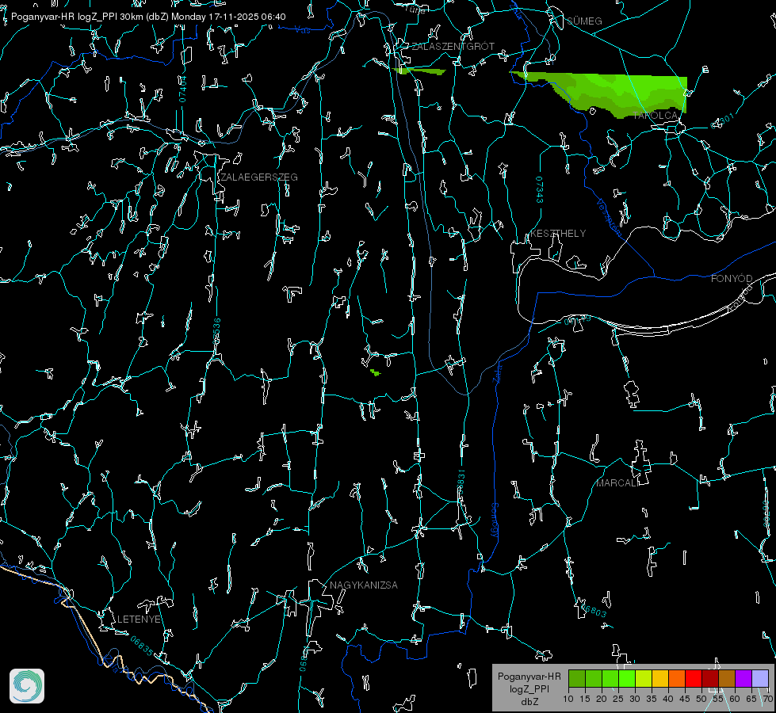Image resolution: width=776 pixels, height=713 pixels.
Task: Select the 15-20 dBZ green swatch
Action: point(594,678)
